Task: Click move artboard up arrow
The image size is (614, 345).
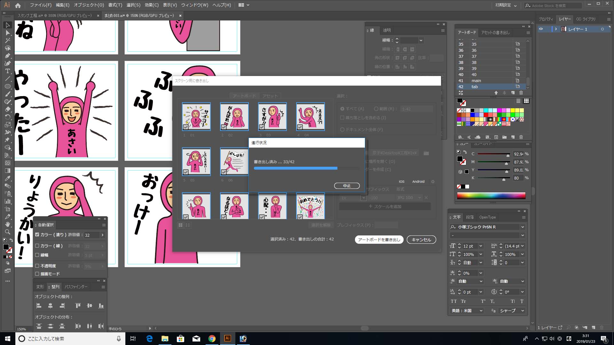Action: point(496,93)
